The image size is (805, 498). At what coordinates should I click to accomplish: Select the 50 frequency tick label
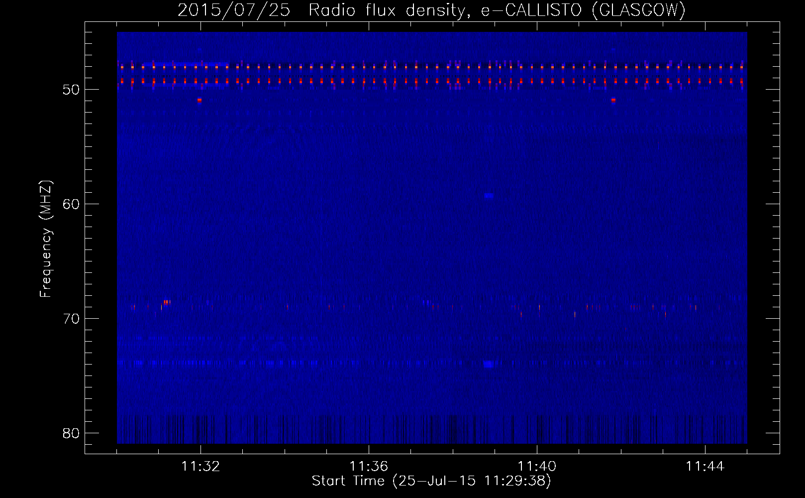coord(71,90)
